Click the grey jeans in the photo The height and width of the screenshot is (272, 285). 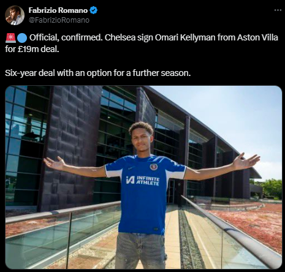[x=140, y=251]
